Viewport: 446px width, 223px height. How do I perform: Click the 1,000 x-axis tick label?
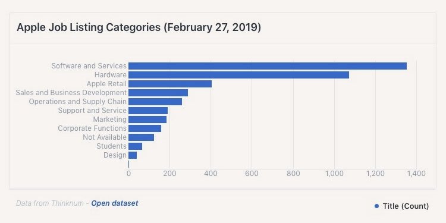[x=334, y=173]
